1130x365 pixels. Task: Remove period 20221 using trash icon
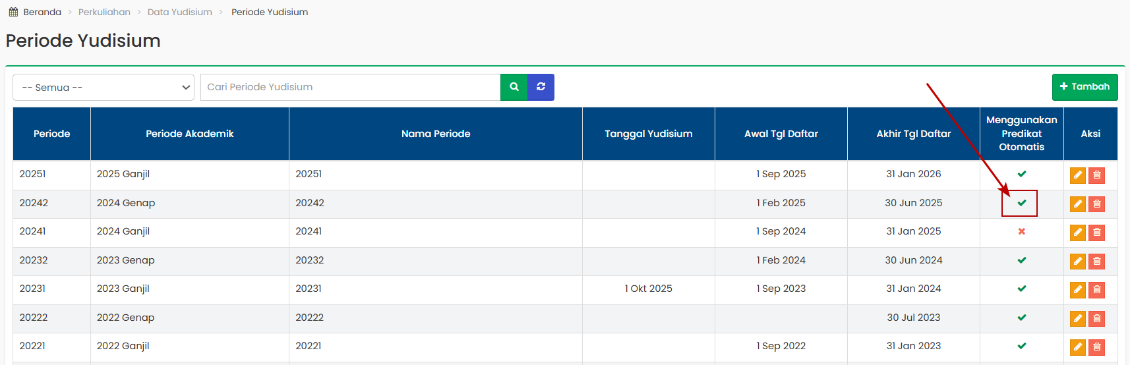click(1096, 347)
